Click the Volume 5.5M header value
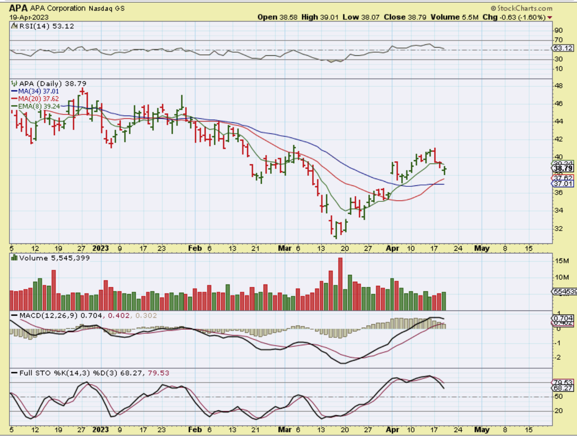 point(455,17)
